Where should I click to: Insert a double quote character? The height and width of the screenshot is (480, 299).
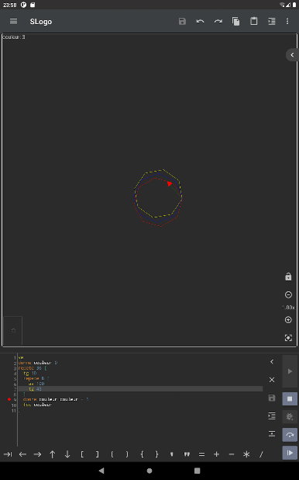(187, 454)
